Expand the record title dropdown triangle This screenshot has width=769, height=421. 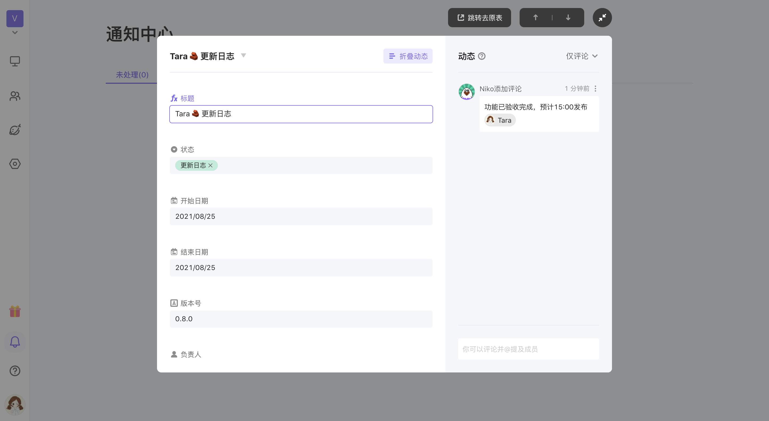click(x=243, y=55)
